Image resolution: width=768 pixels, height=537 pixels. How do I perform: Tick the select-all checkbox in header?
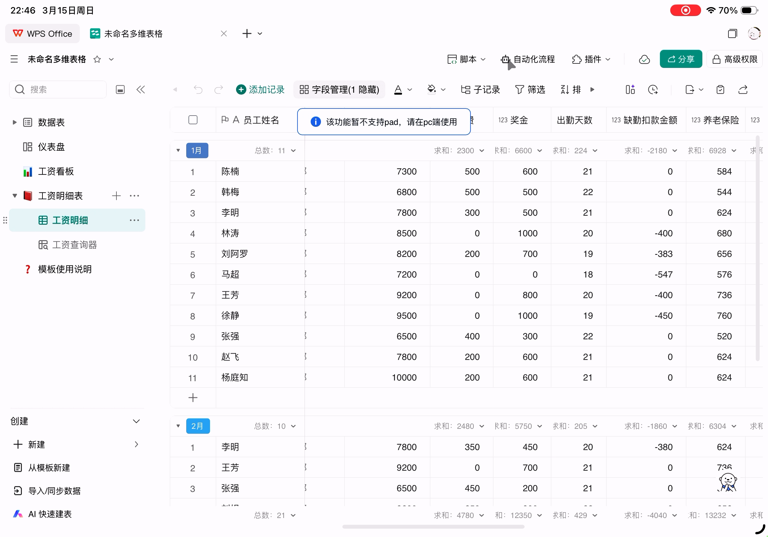click(x=193, y=120)
